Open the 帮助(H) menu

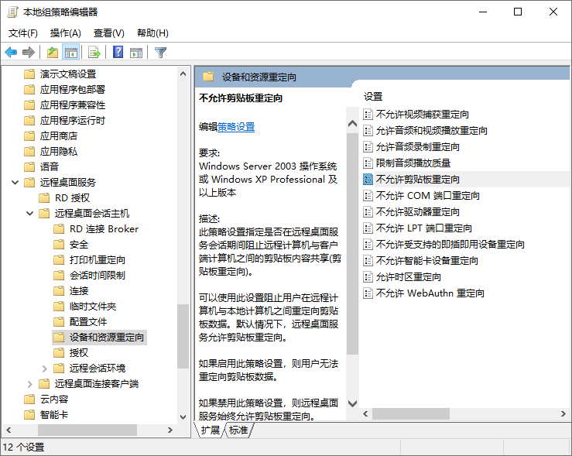[152, 33]
